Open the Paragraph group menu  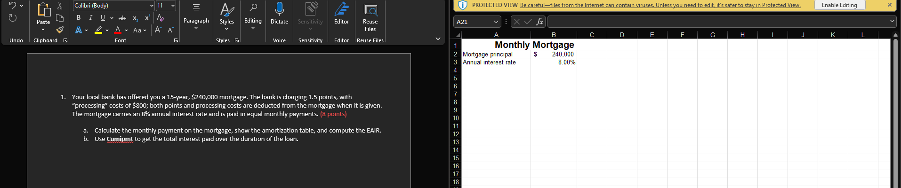click(196, 17)
